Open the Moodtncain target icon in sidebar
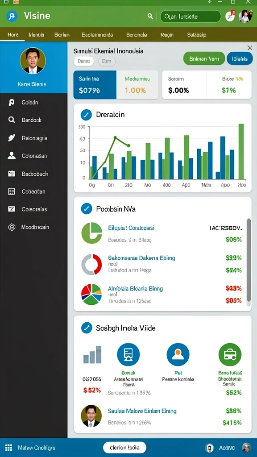Image resolution: width=257 pixels, height=457 pixels. pos(11,227)
